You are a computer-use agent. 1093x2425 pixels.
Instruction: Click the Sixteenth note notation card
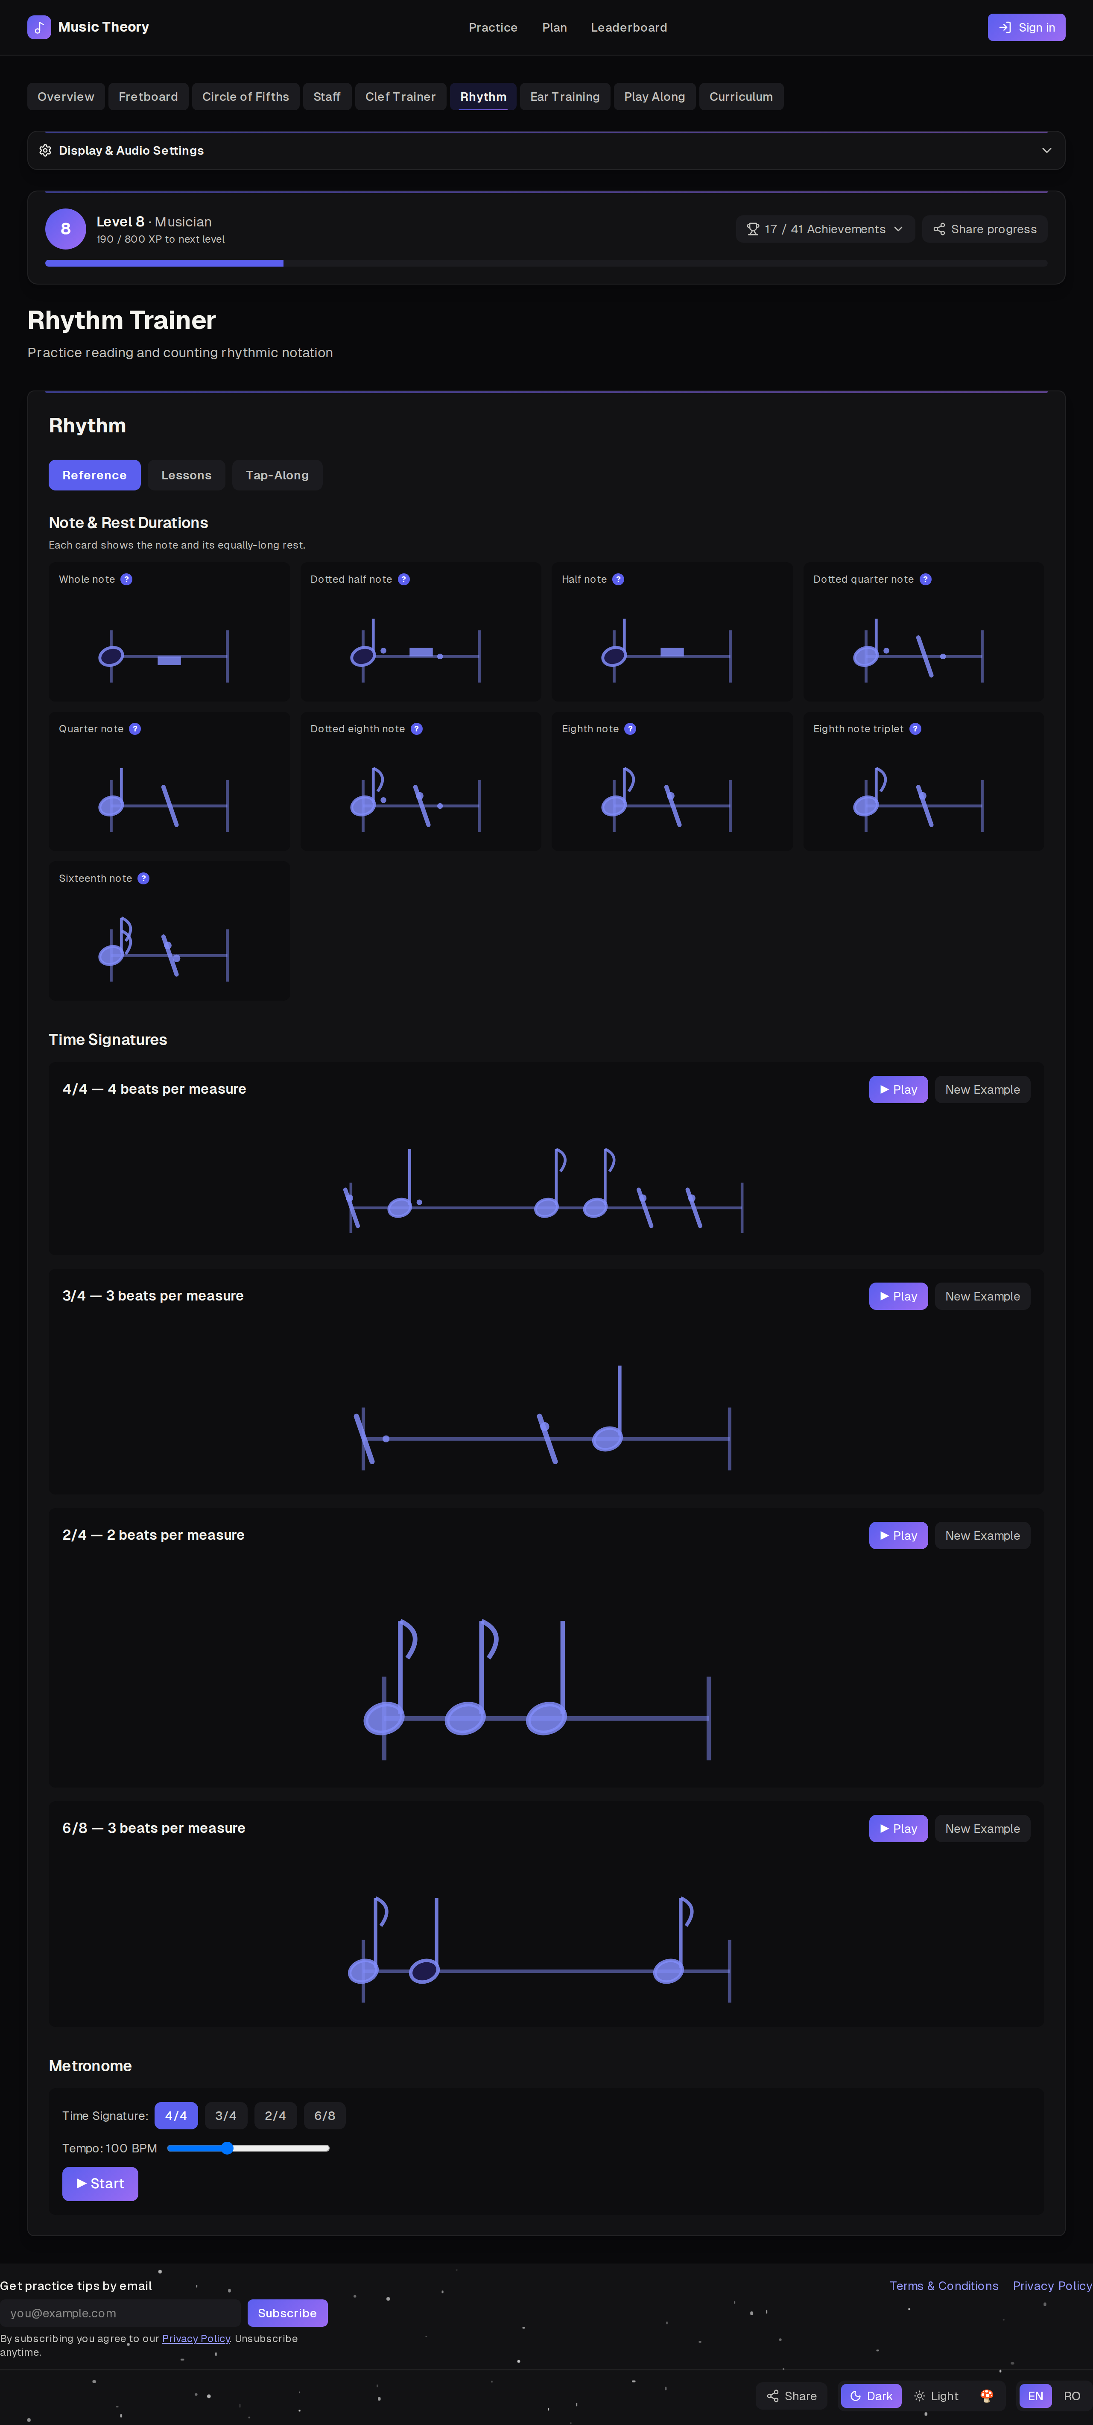(170, 930)
